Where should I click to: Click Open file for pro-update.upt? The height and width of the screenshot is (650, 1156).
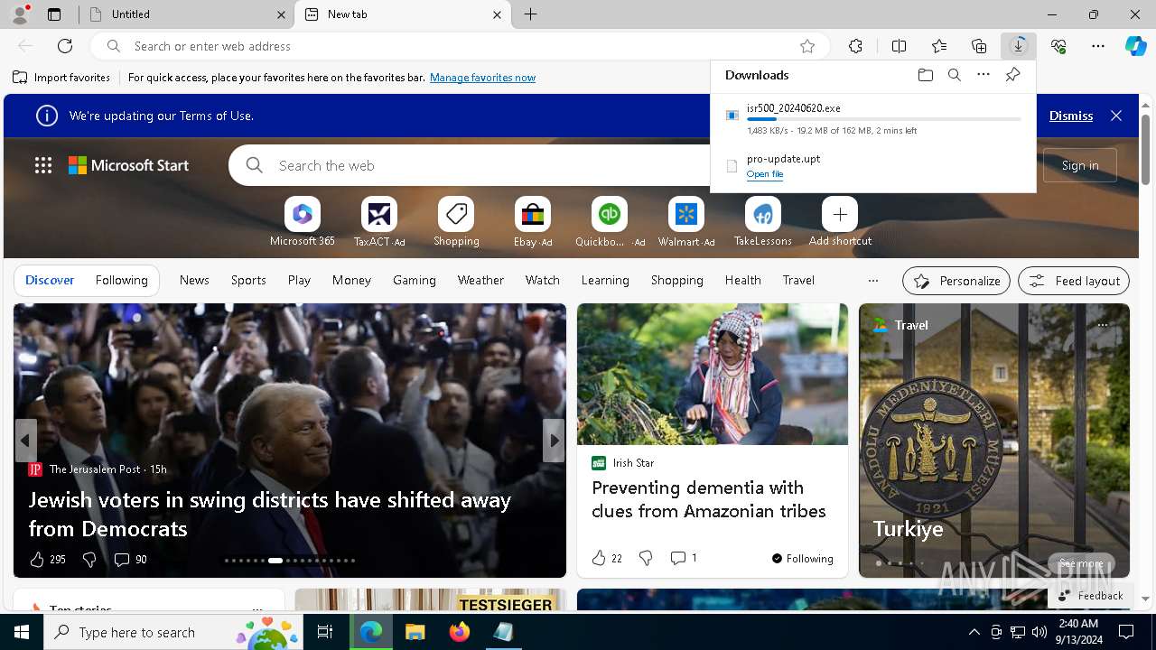(x=765, y=174)
